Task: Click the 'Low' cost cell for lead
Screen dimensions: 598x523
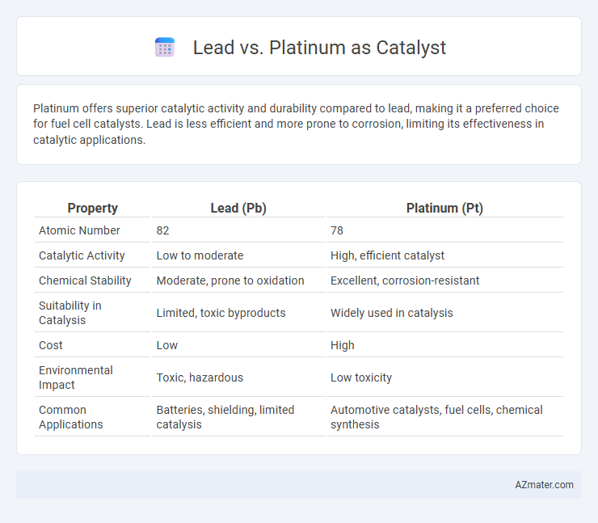Action: (x=167, y=345)
